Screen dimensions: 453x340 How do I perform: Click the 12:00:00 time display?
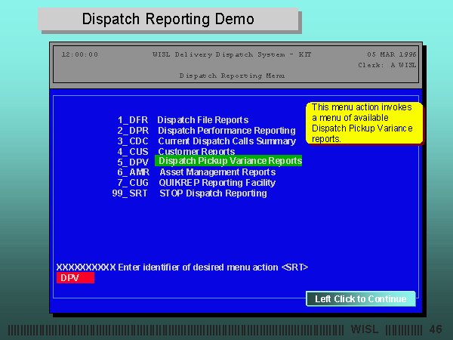tap(79, 54)
